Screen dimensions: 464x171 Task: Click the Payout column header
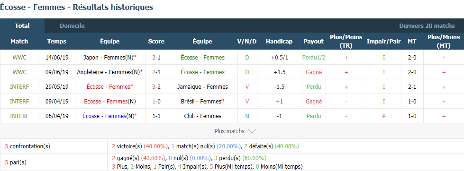(x=314, y=41)
